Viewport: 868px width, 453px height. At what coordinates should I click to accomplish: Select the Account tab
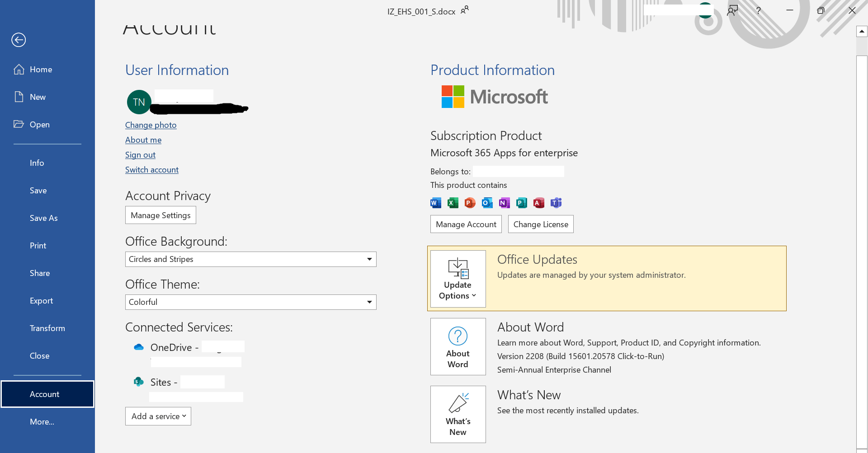47,394
